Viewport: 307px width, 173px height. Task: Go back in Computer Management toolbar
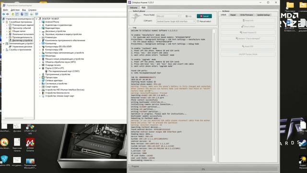click(3, 14)
